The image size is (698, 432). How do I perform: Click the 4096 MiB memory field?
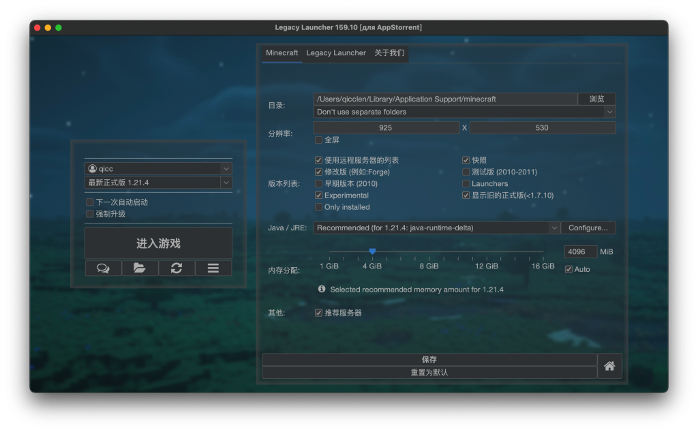point(581,252)
